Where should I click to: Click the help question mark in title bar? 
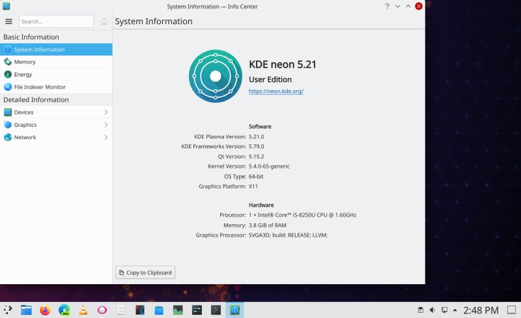click(387, 7)
